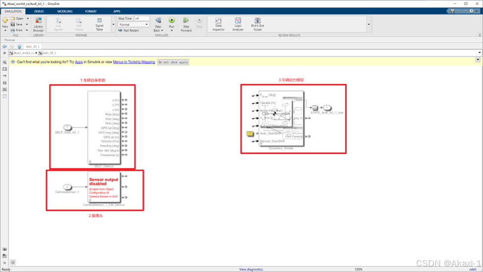Screen dimensions: 483x272
Task: Go up to parent system
Action: coord(19,46)
